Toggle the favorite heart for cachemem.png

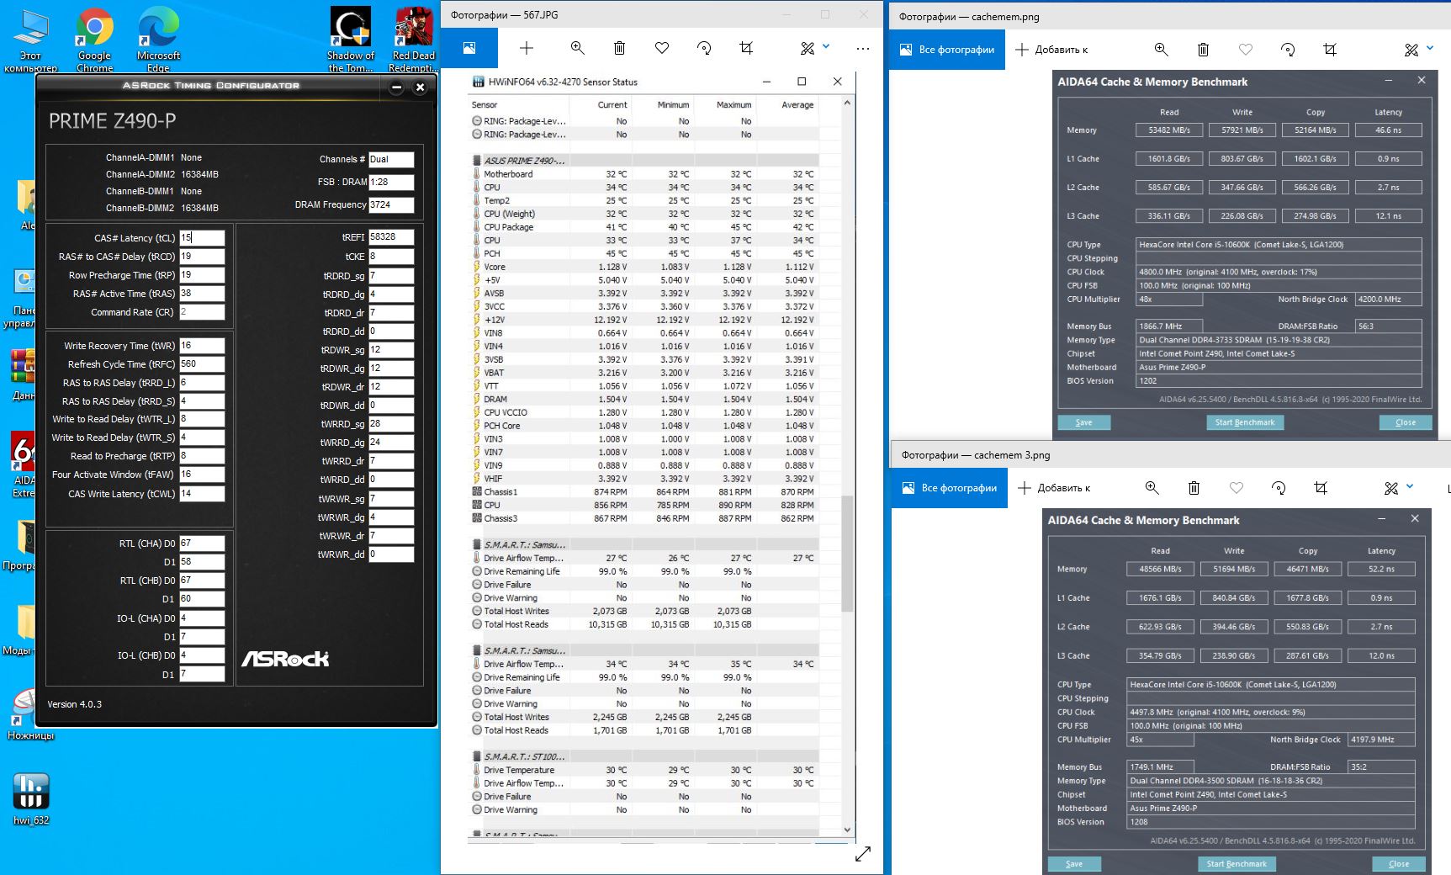1246,50
